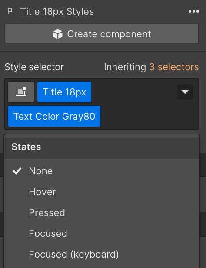Select the Text Color Gray80 class tag

point(54,116)
